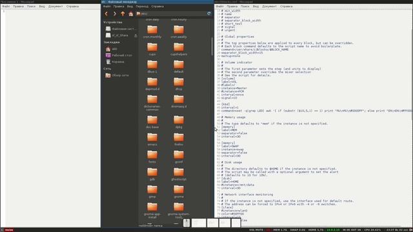This screenshot has width=413, height=232.
Task: Select the firefox folder
Action: tap(179, 139)
